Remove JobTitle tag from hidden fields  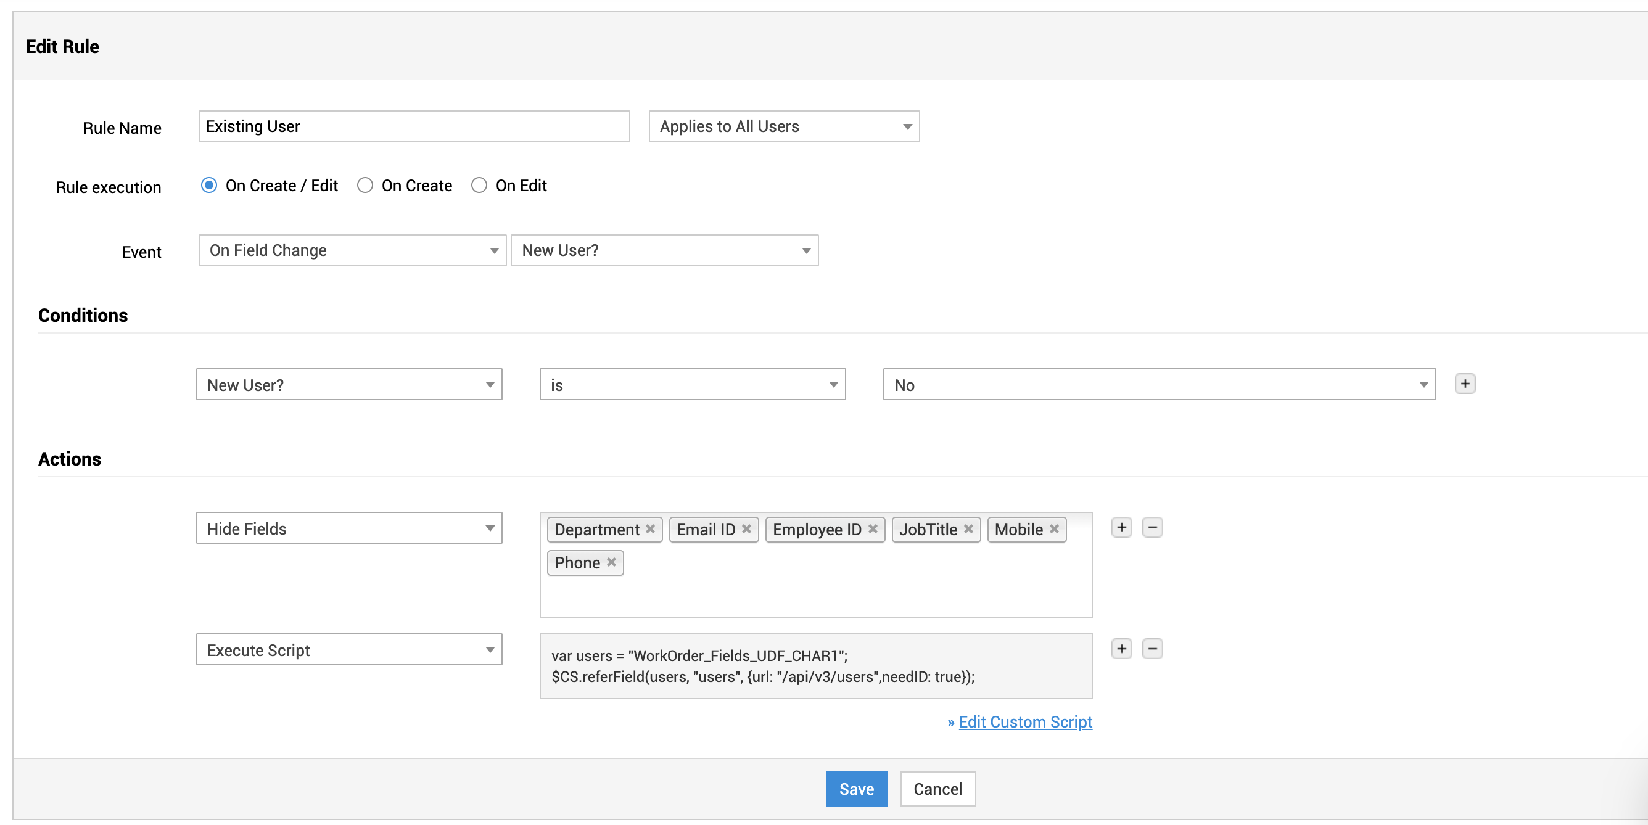click(x=968, y=529)
